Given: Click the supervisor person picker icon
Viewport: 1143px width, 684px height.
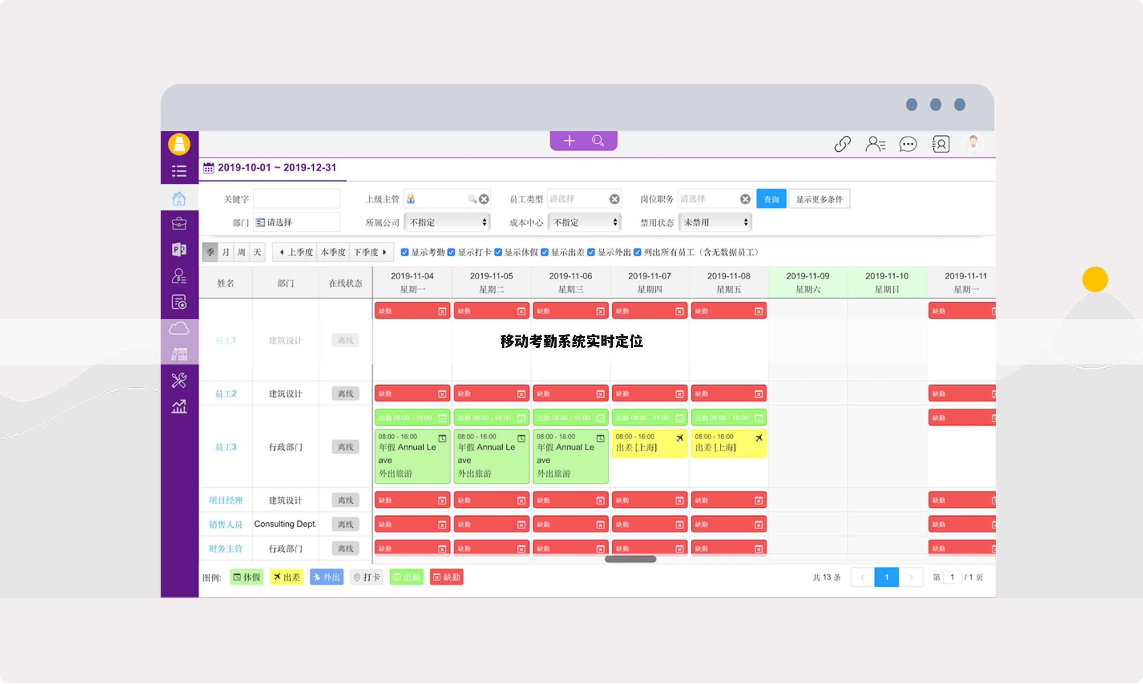Looking at the screenshot, I should [411, 199].
